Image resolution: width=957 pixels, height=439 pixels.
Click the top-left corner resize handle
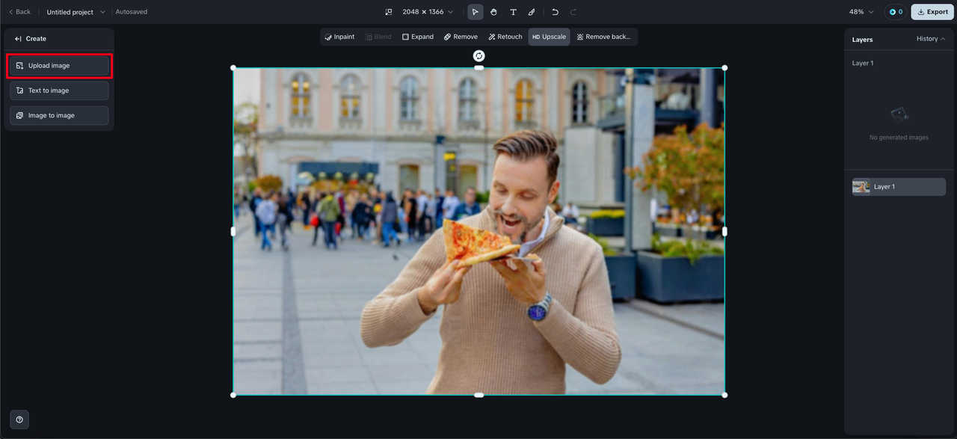[233, 68]
